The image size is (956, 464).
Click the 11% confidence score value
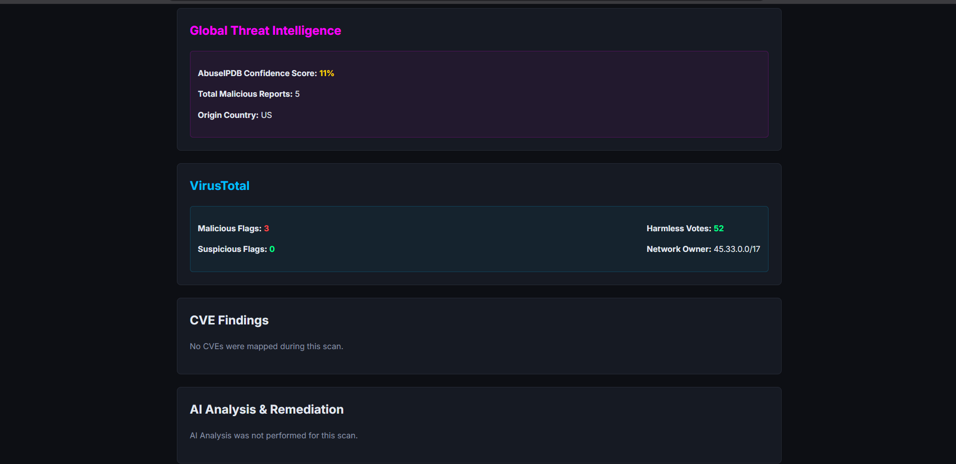(327, 74)
